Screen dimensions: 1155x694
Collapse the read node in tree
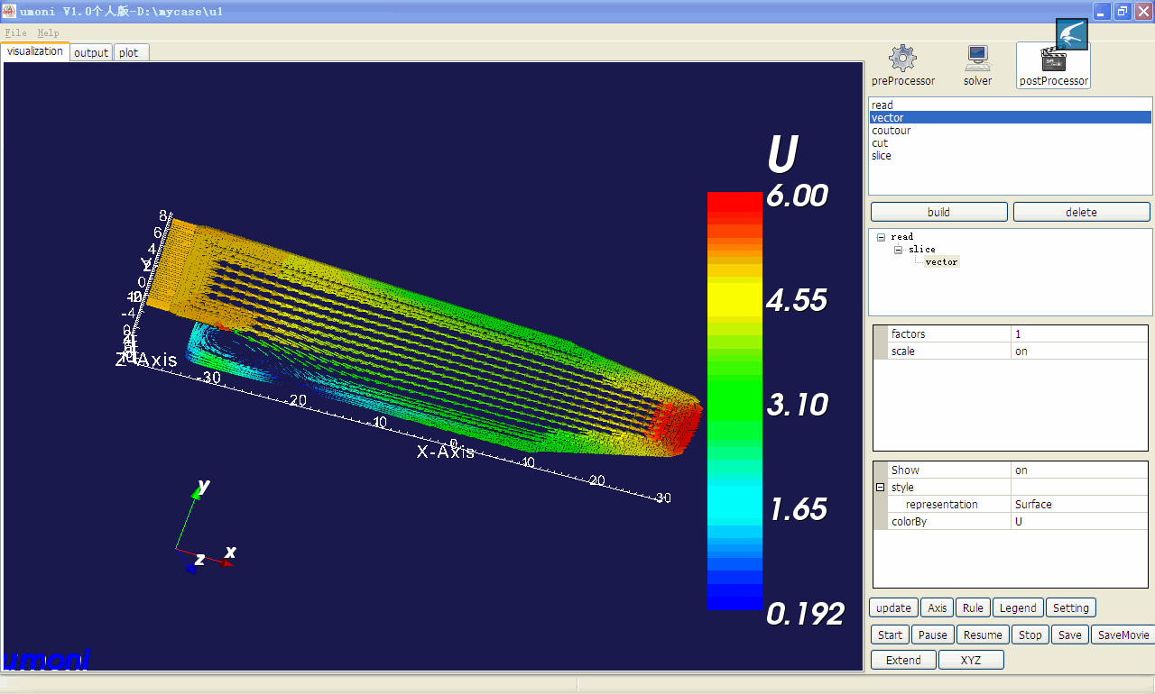881,237
